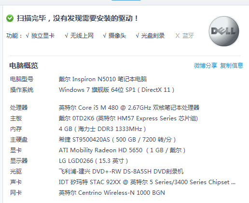249x203 pixels.
Task: Click the green scan-complete checkmark icon
Action: point(10,18)
